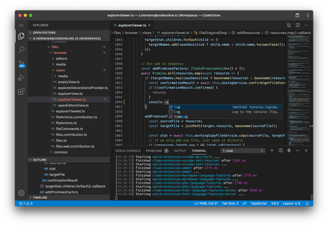Screen dimensions: 328x226
Task: Select the Terminal tab
Action: click(199, 150)
